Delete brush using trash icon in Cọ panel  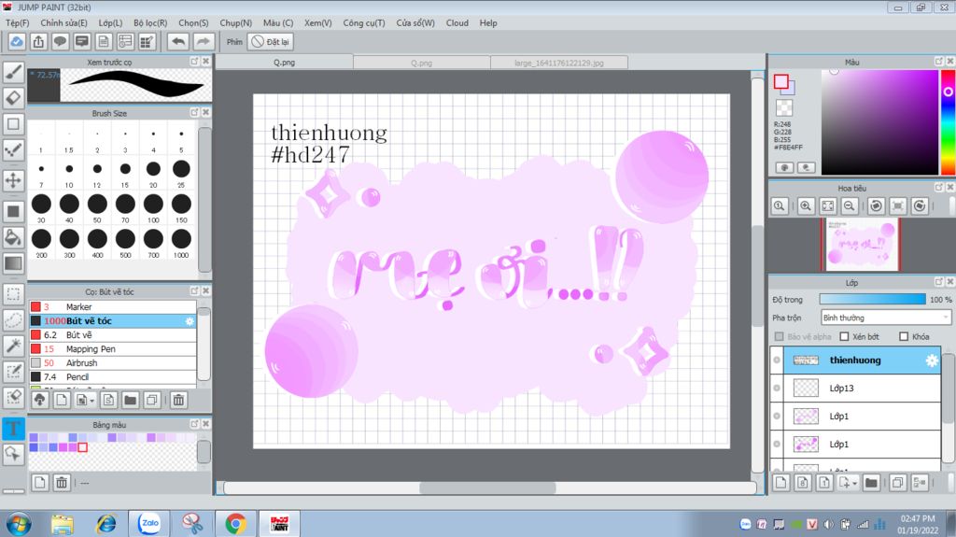pos(178,401)
